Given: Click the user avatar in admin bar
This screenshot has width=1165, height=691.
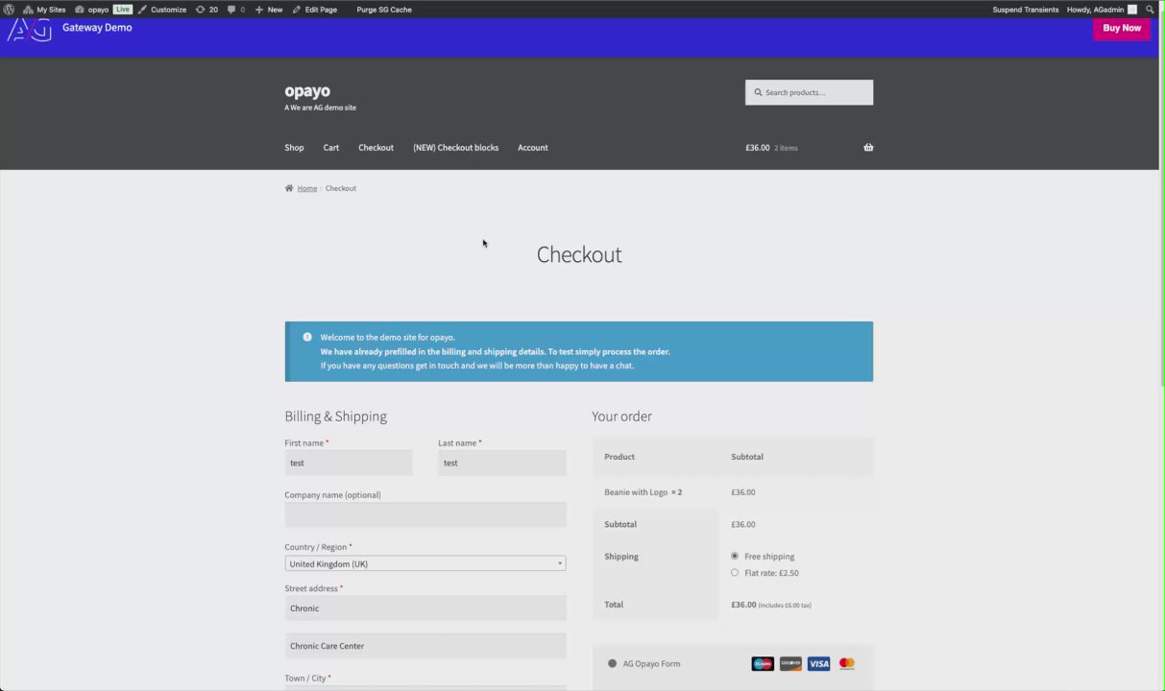Looking at the screenshot, I should pos(1132,9).
